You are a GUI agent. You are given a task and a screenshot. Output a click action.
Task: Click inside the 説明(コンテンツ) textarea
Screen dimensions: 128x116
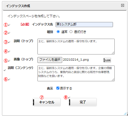coord(76,73)
